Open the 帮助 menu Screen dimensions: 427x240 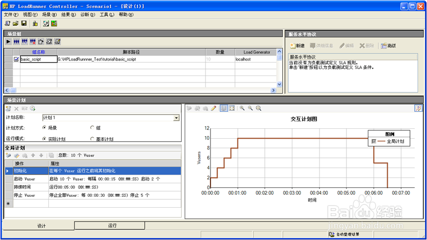(x=126, y=15)
